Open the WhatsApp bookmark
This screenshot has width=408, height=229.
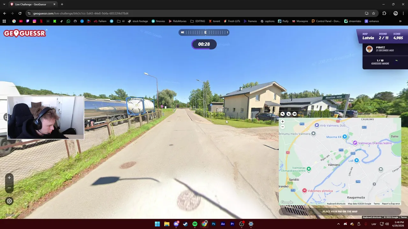pyautogui.click(x=68, y=21)
